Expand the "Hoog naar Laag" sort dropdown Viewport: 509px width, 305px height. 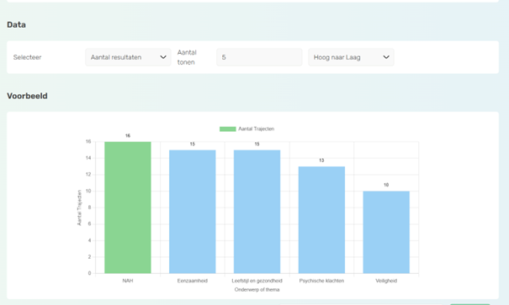coord(351,57)
